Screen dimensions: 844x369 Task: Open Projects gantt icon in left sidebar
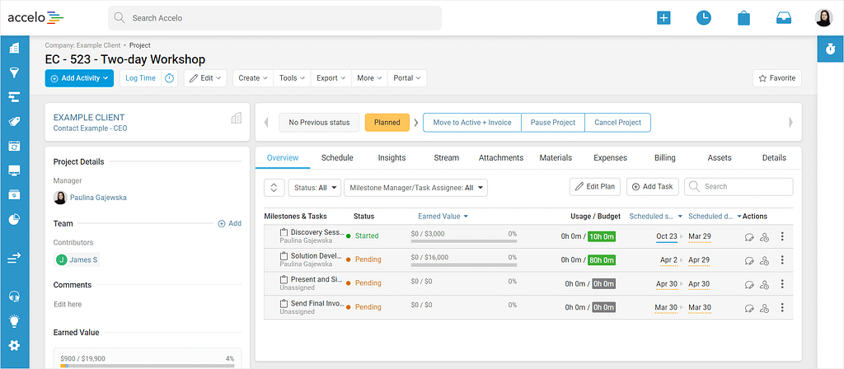point(15,97)
